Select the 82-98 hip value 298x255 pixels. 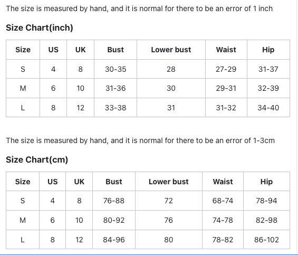[x=266, y=220]
